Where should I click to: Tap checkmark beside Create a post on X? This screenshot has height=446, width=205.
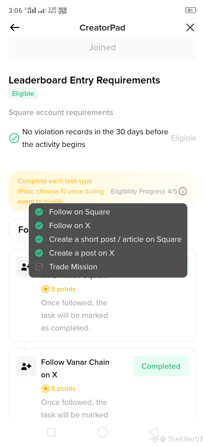[39, 253]
